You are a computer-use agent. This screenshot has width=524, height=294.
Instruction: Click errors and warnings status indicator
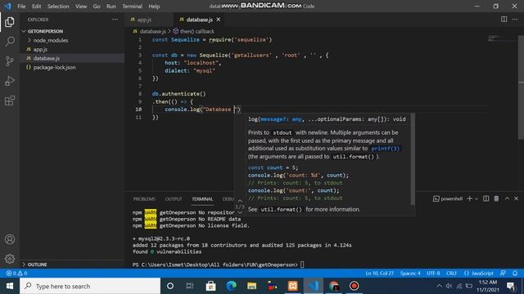(16, 273)
